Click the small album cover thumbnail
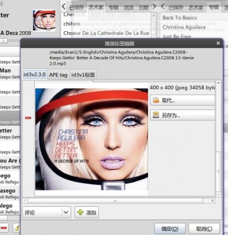 (x=44, y=21)
